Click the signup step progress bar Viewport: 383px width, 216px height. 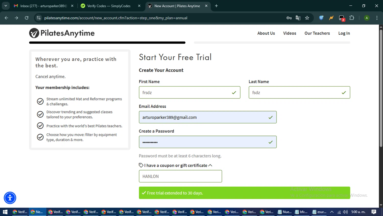[x=189, y=43]
